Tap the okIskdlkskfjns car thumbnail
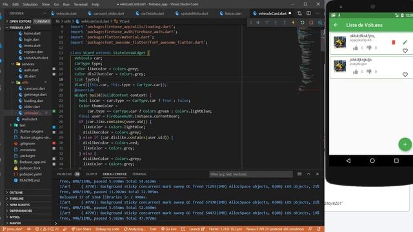 tap(340, 43)
